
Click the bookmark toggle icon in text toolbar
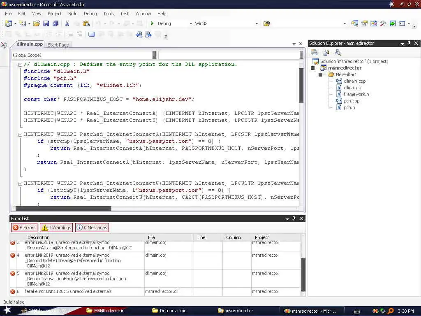pos(92,34)
